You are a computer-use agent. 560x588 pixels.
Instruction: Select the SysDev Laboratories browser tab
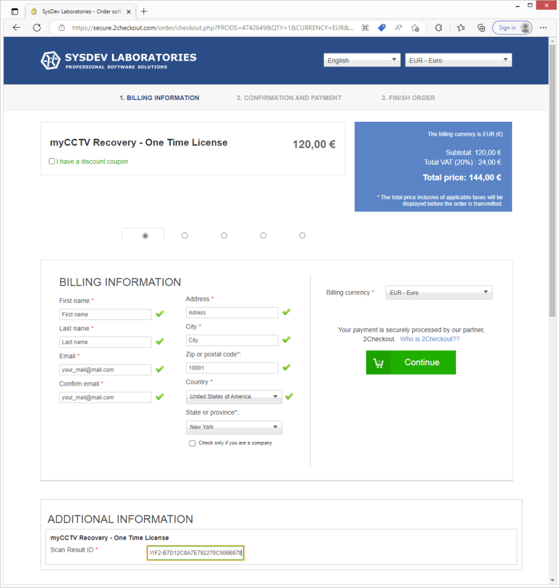point(82,12)
